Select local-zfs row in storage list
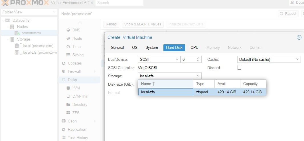This screenshot has width=304, height=141. (x=202, y=92)
